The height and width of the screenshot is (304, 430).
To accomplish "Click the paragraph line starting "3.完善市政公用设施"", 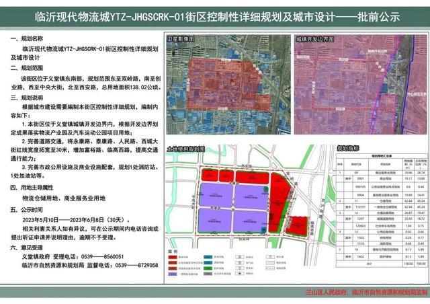I will (x=90, y=167).
